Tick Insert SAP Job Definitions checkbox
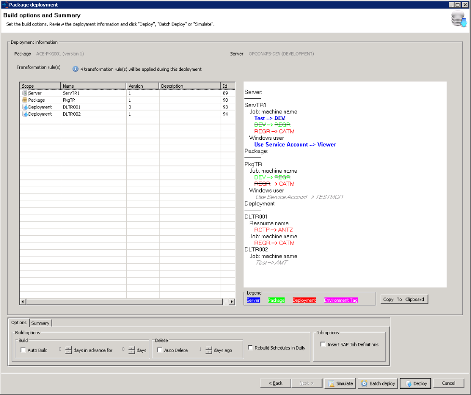 point(323,344)
